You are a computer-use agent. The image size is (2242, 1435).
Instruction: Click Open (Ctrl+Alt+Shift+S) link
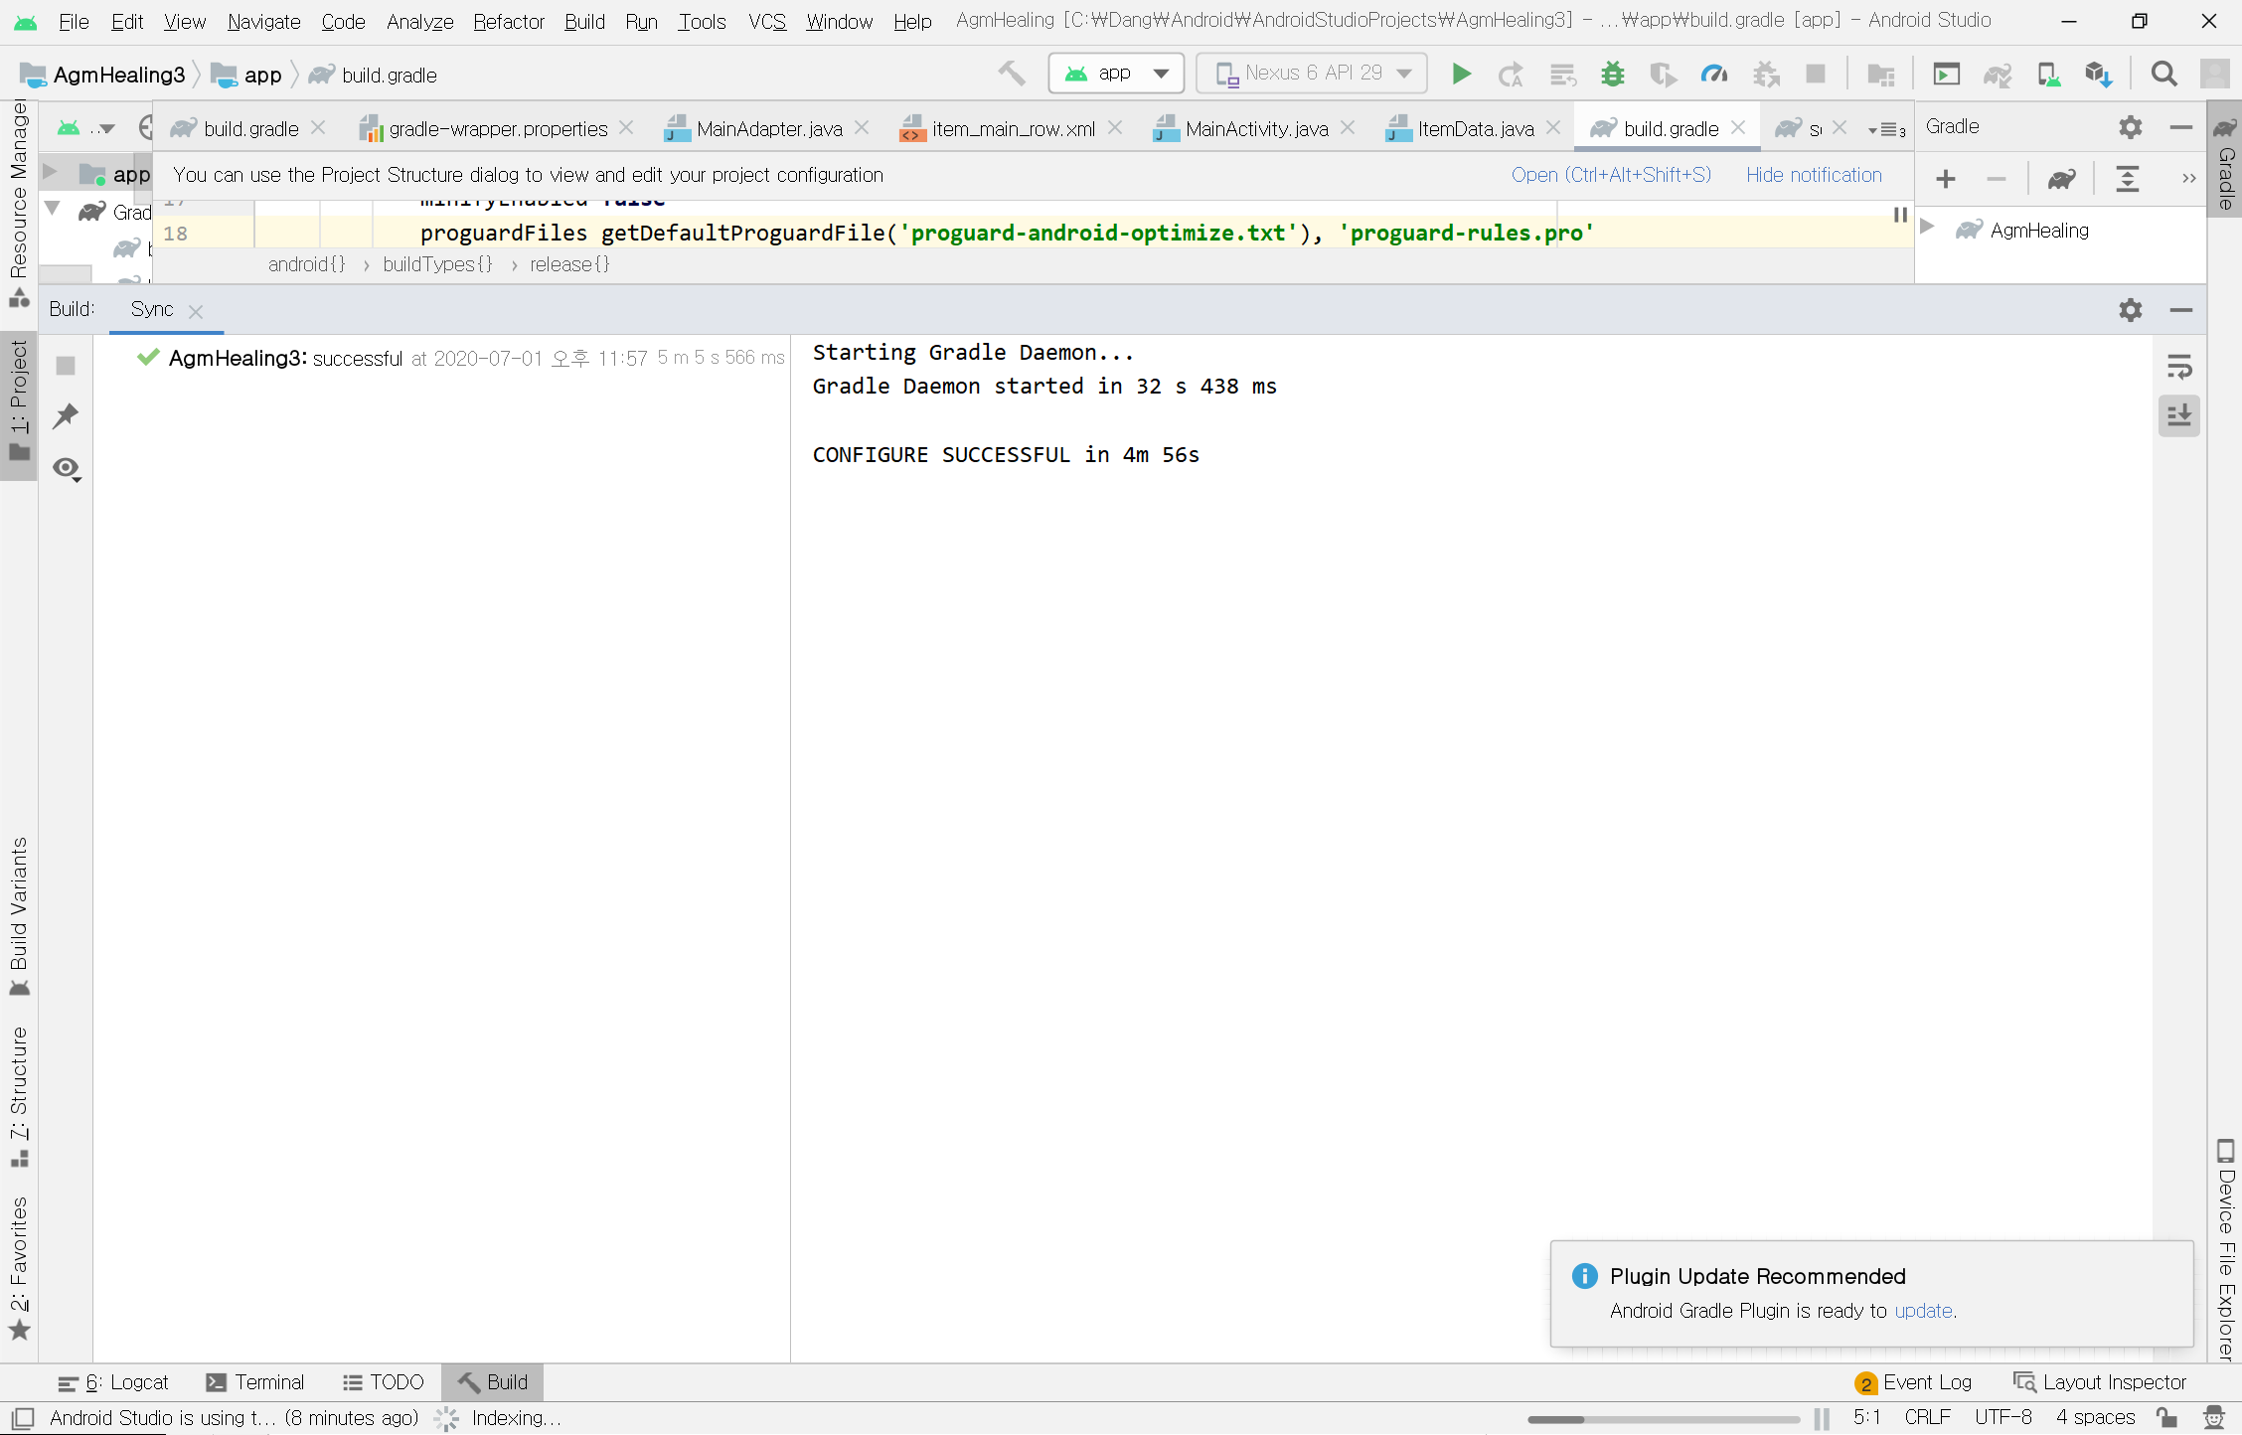(x=1612, y=175)
